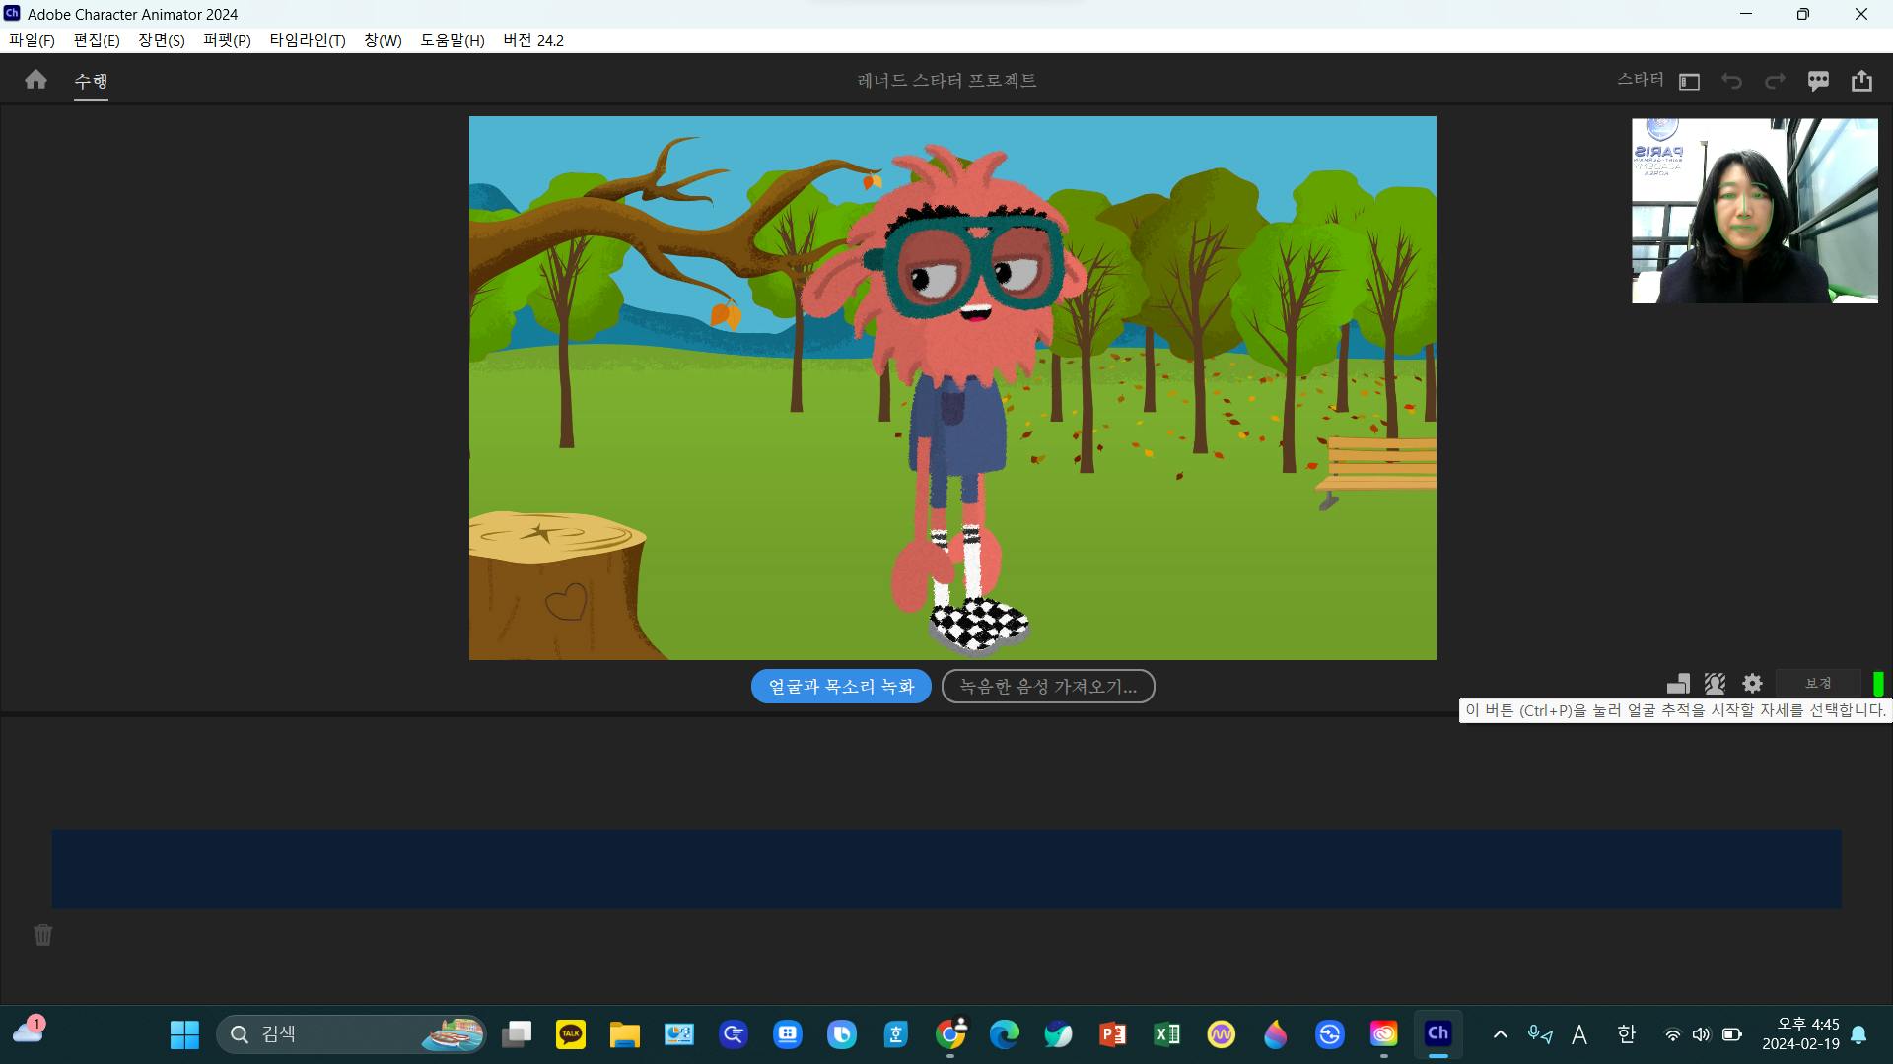This screenshot has width=1893, height=1064.
Task: Click 녹음한 음성 가져오기 import button
Action: [1048, 687]
